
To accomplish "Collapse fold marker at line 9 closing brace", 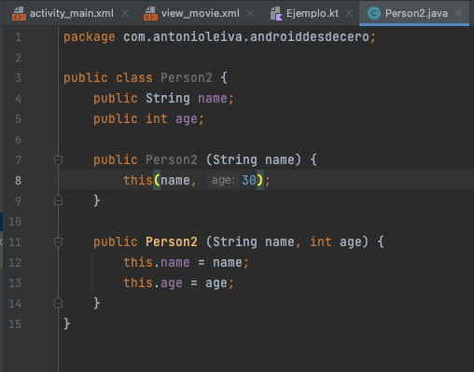I will click(58, 200).
